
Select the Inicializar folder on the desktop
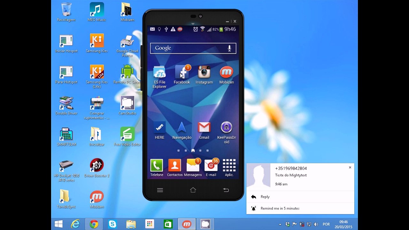(x=97, y=137)
